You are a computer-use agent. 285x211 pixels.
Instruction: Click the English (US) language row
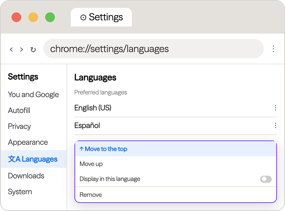tap(176, 108)
